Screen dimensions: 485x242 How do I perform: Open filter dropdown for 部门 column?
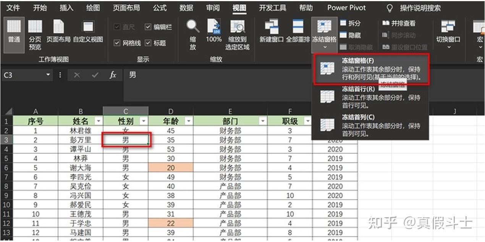[263, 121]
